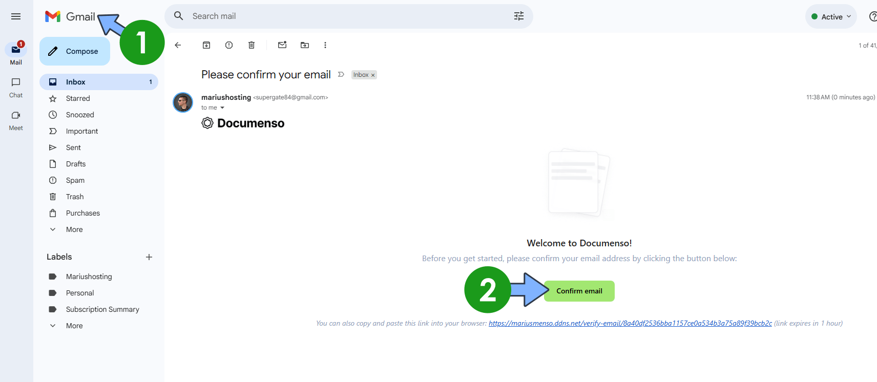This screenshot has width=877, height=382.
Task: Delete this email with trash icon
Action: pyautogui.click(x=252, y=45)
